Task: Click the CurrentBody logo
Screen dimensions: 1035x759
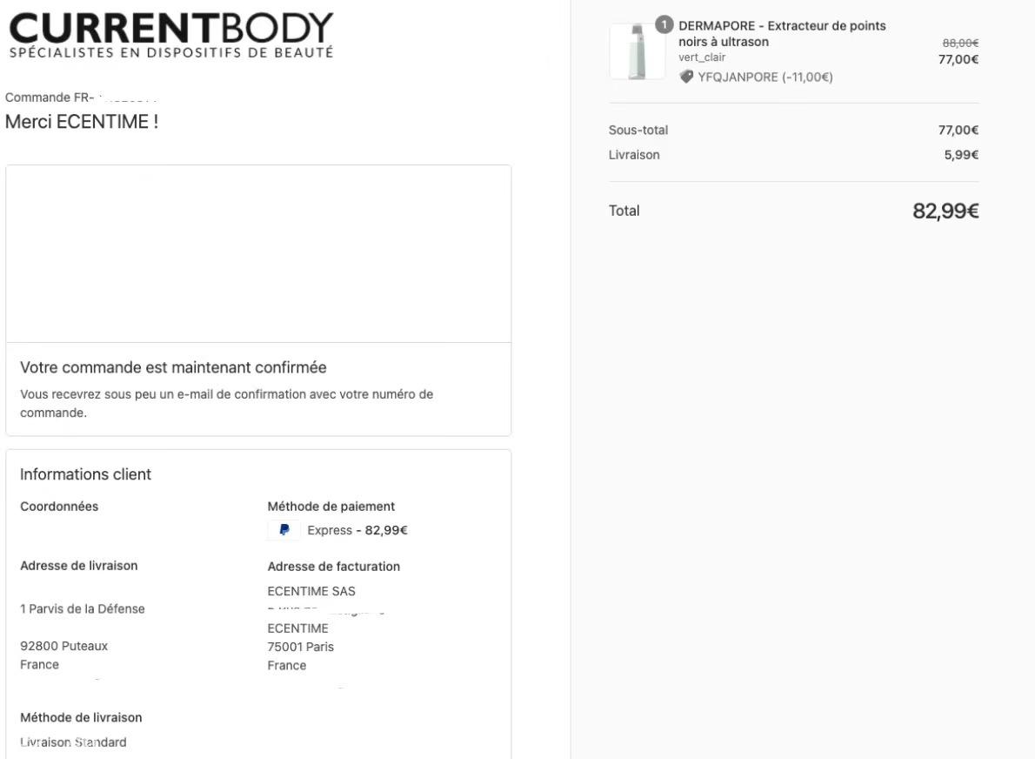Action: click(x=171, y=35)
